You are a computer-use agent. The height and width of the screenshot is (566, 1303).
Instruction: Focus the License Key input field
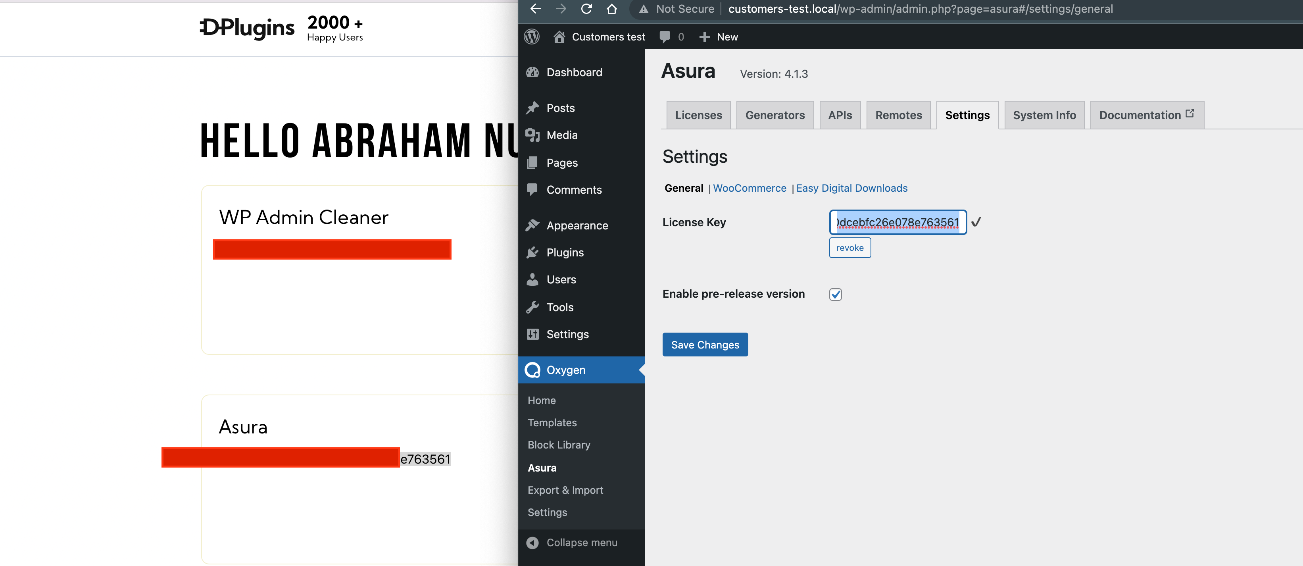(x=898, y=222)
